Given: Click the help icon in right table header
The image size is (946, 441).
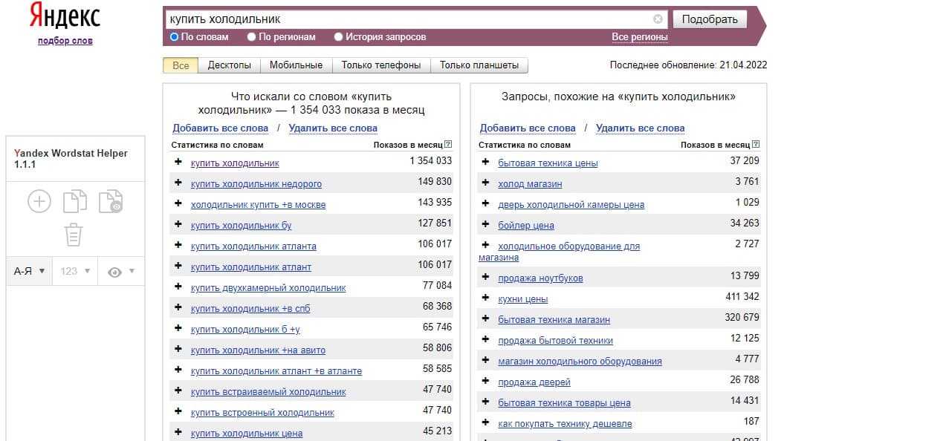Looking at the screenshot, I should (x=756, y=145).
